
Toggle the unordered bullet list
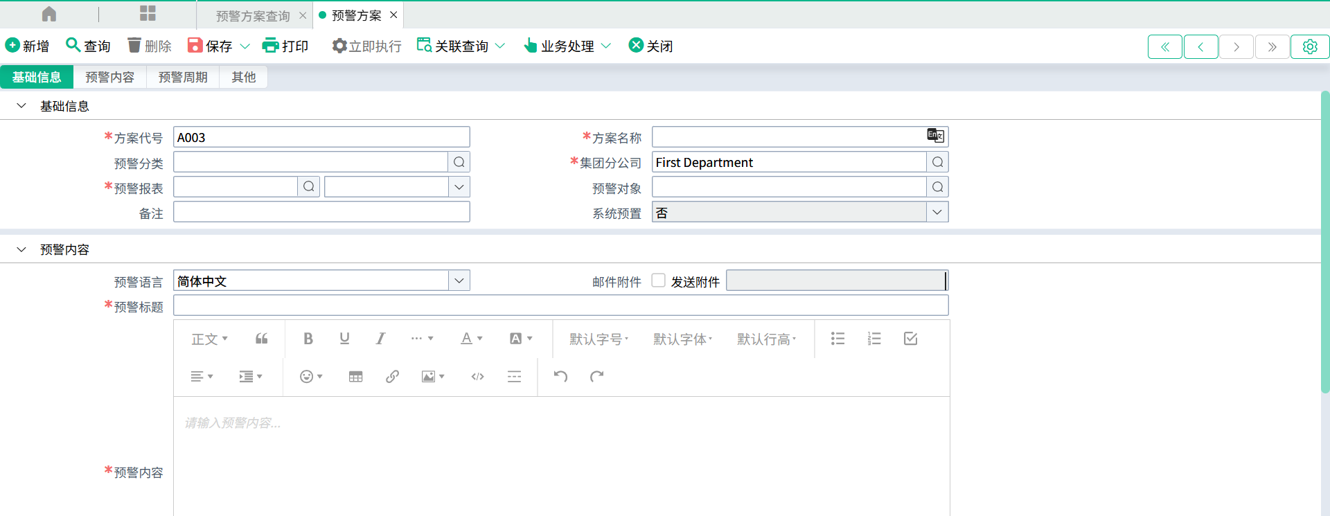(x=837, y=339)
